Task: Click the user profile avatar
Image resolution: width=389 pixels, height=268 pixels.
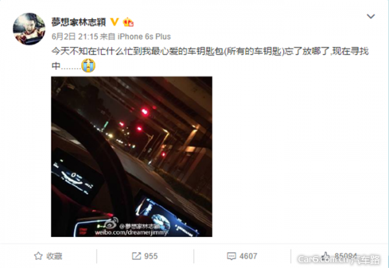Action: click(29, 29)
